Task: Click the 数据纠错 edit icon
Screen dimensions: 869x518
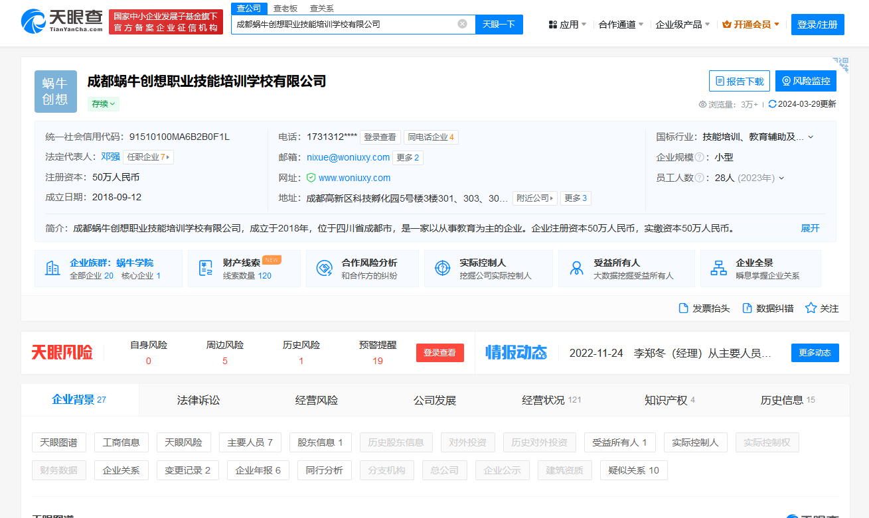Action: click(x=747, y=308)
